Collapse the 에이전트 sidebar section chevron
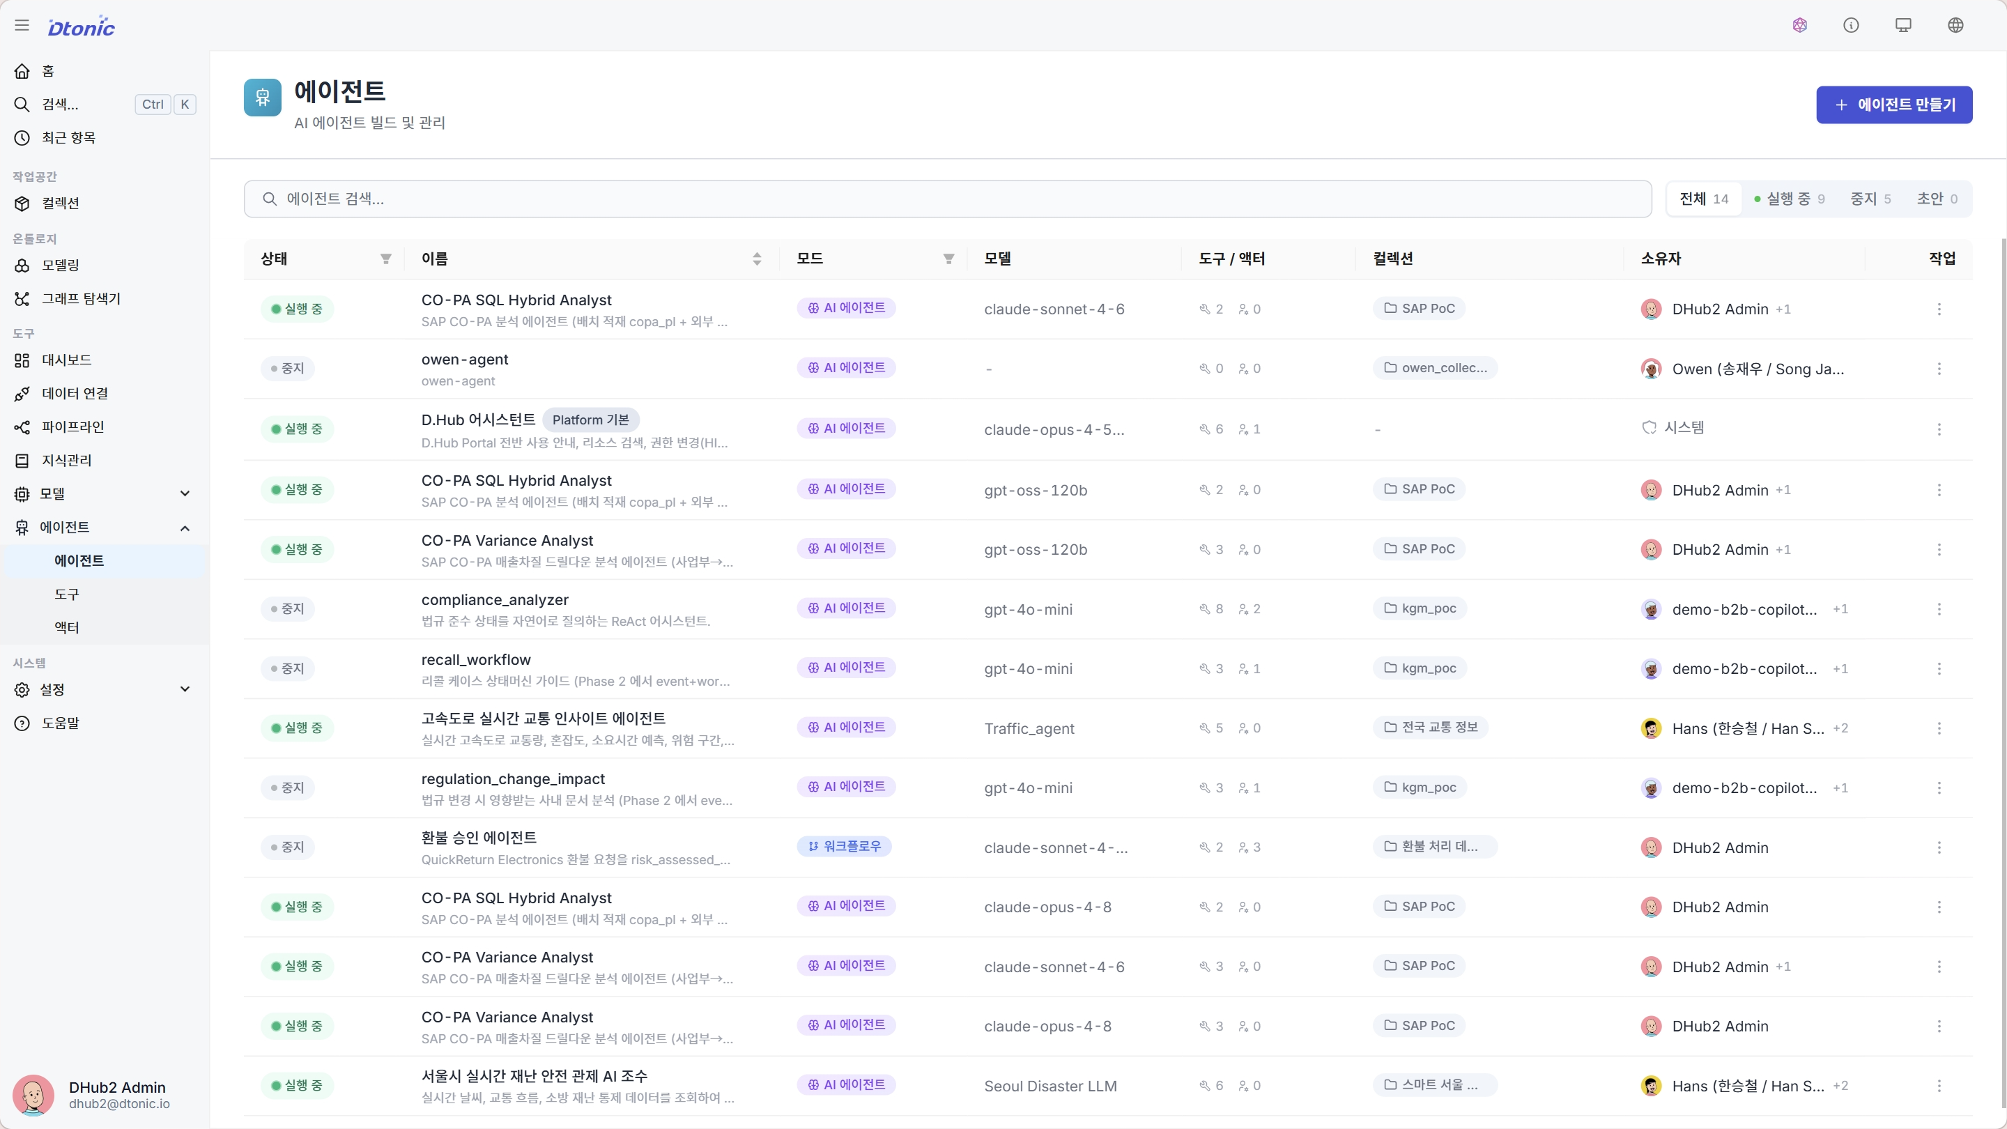 click(x=185, y=528)
